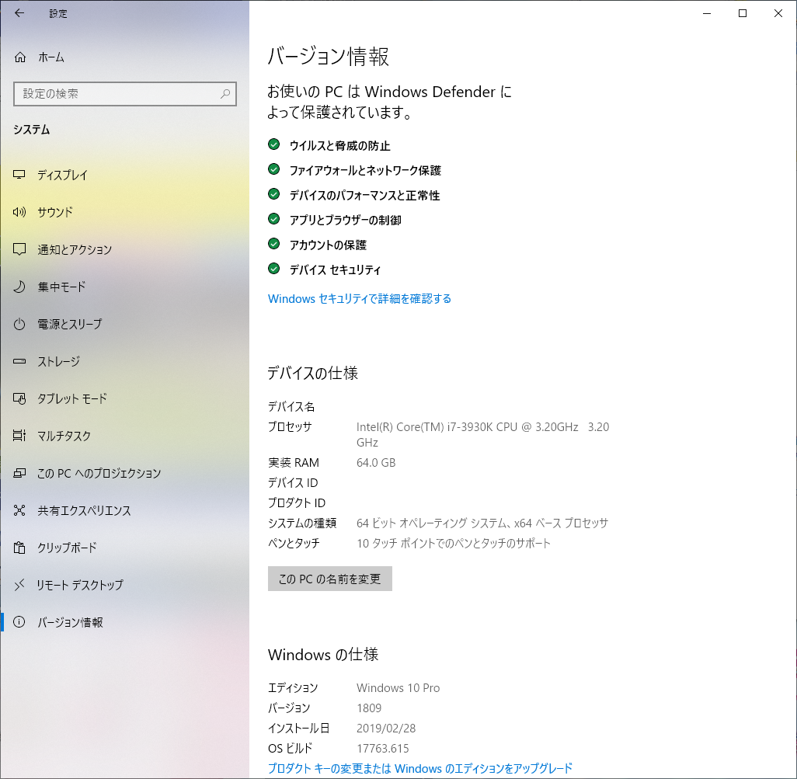Image resolution: width=797 pixels, height=779 pixels.
Task: Click the Home house icon
Action: pos(20,57)
